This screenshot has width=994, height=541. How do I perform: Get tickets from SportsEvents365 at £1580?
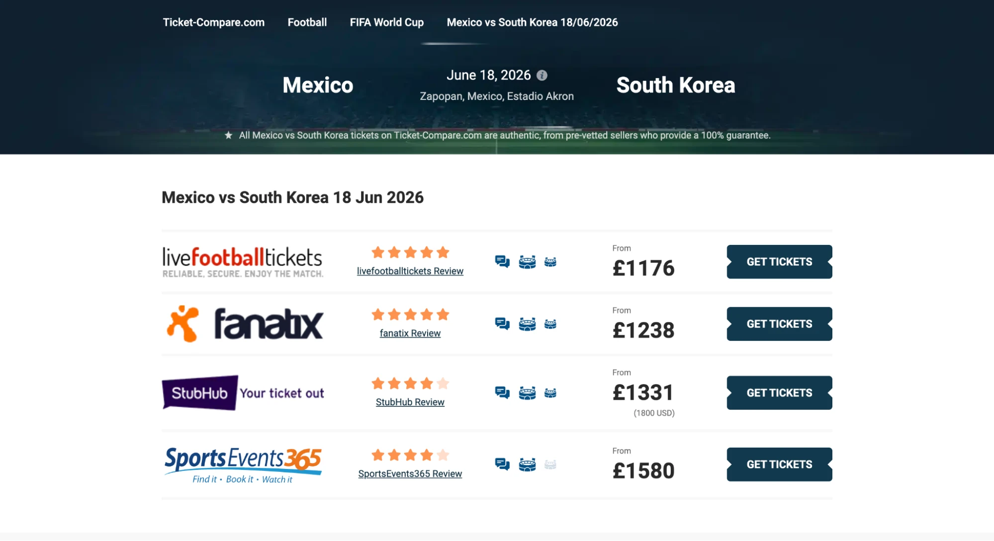click(x=779, y=464)
